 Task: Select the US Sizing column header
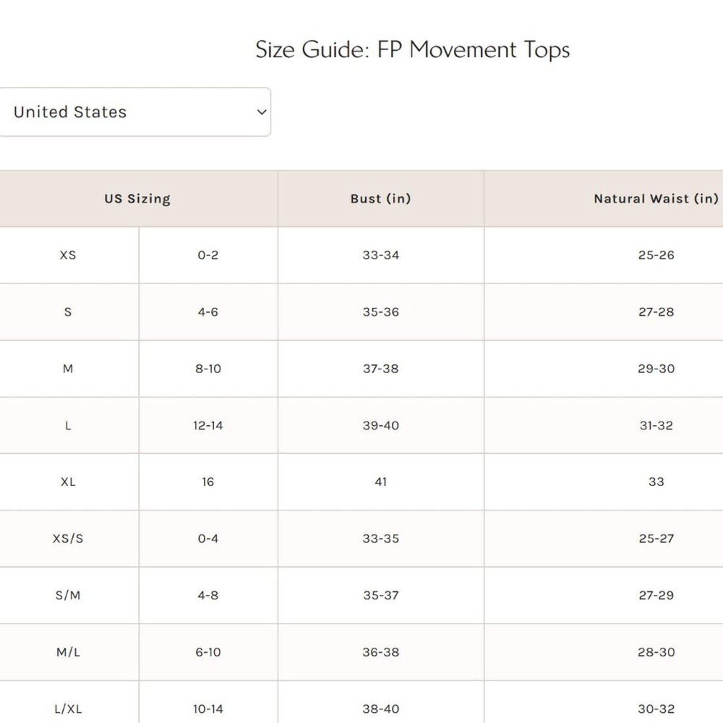[137, 199]
